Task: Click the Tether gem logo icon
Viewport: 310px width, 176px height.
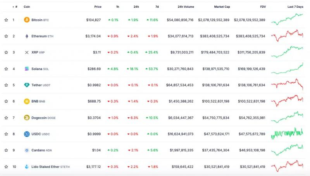Action: (27, 85)
